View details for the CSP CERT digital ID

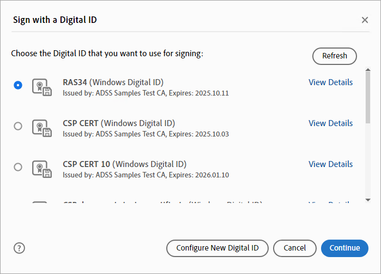(x=330, y=123)
